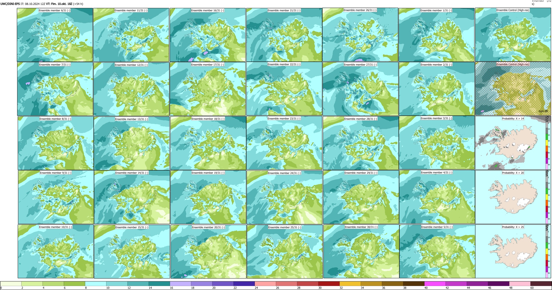This screenshot has height=290, width=552.
Task: Click the vertical percent scale beside Probability X > 14
Action: [x=549, y=143]
